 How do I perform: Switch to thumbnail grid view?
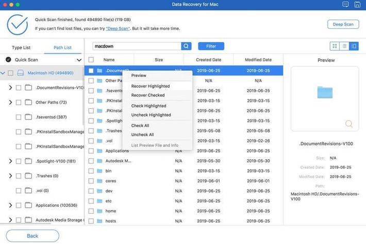[x=335, y=46]
